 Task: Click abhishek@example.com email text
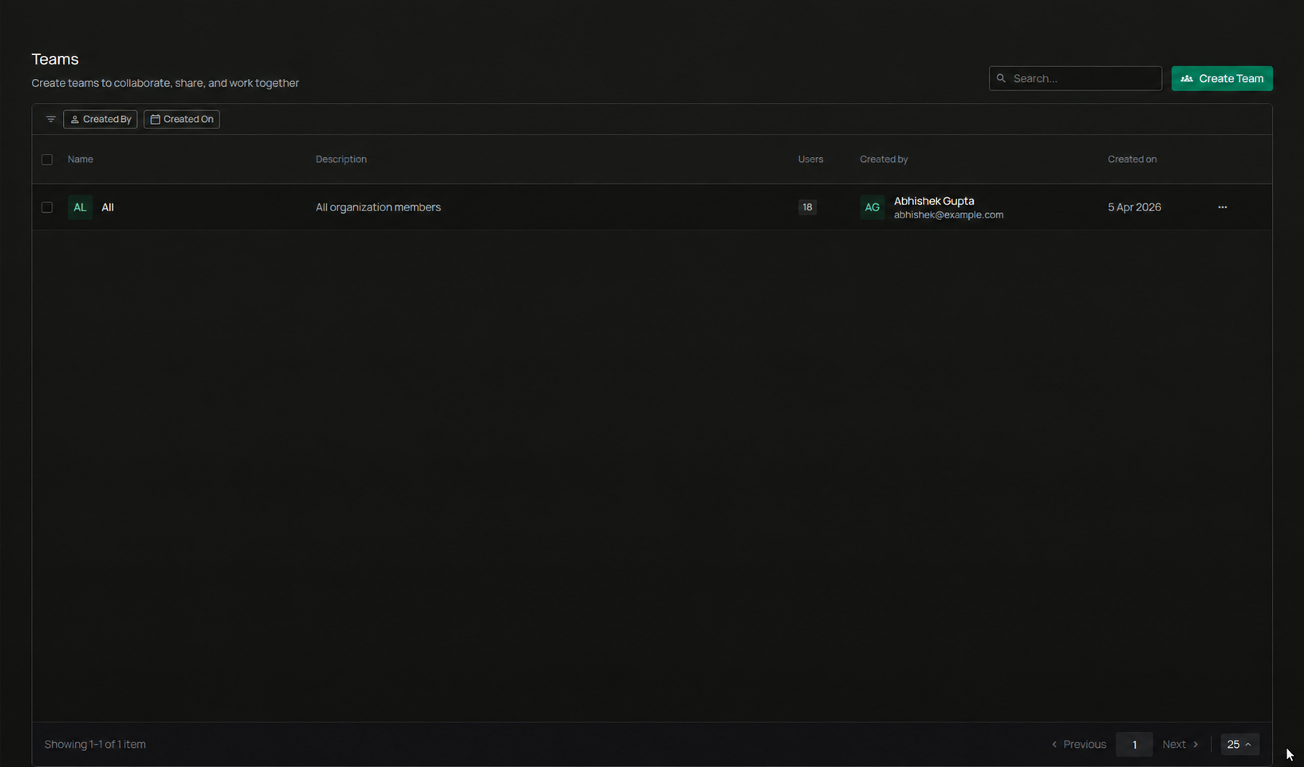point(948,214)
